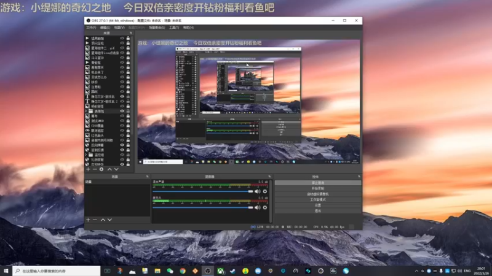Click the LIVE streaming status icon
Screen dimensions: 492x276
(x=253, y=227)
